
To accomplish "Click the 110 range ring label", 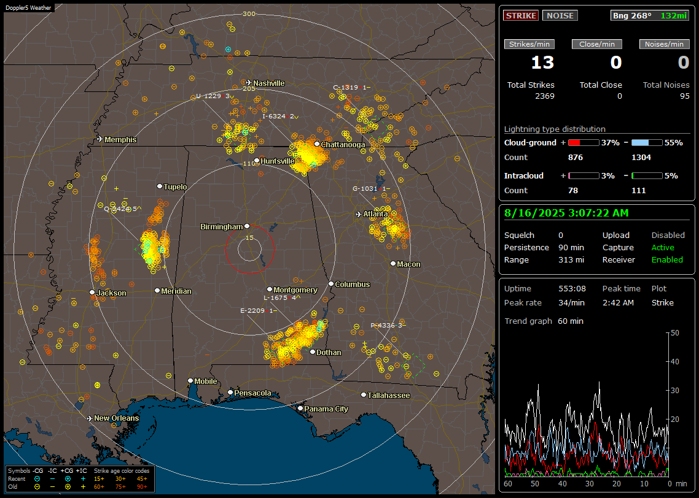I will (x=249, y=163).
